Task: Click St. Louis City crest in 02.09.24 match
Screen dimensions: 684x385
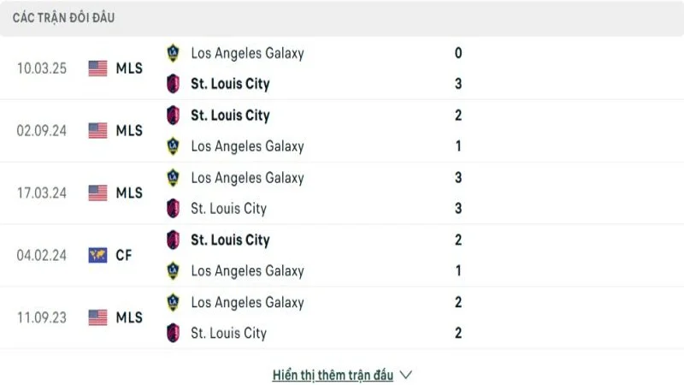Action: [174, 115]
